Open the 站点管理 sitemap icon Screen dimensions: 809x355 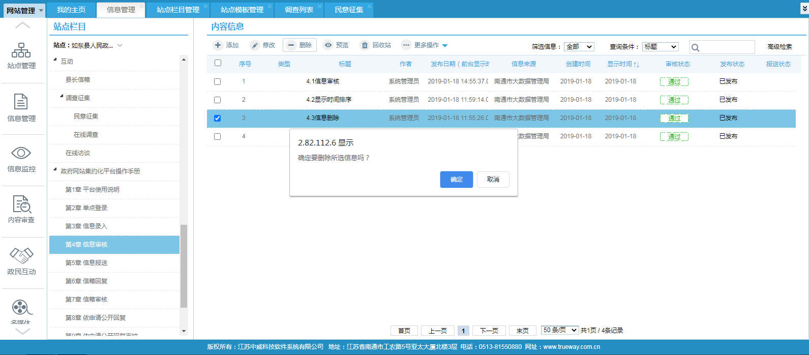click(x=21, y=50)
